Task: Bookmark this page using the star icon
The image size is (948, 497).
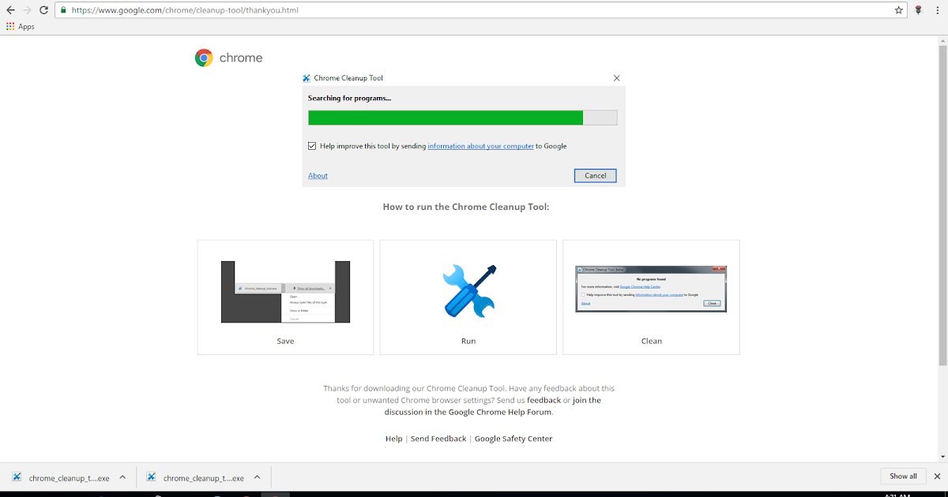Action: pos(898,10)
